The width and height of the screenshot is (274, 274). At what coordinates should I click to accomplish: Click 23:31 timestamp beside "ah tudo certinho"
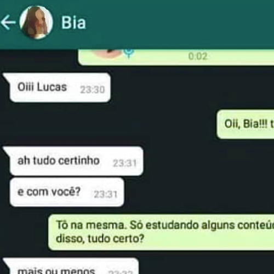125,163
